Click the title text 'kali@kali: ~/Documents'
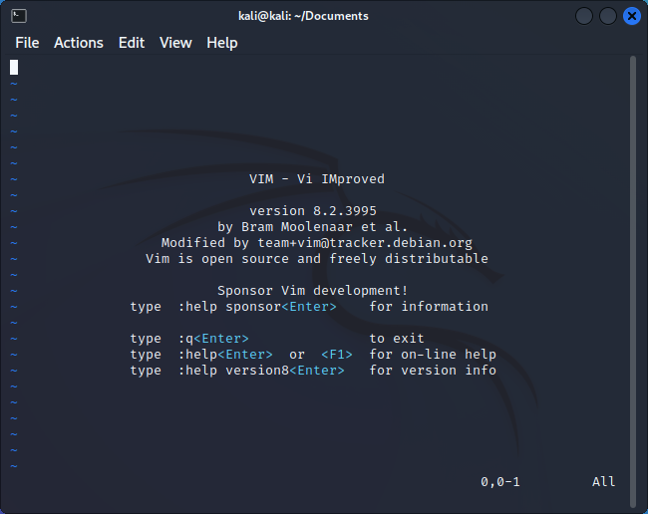 pyautogui.click(x=303, y=16)
